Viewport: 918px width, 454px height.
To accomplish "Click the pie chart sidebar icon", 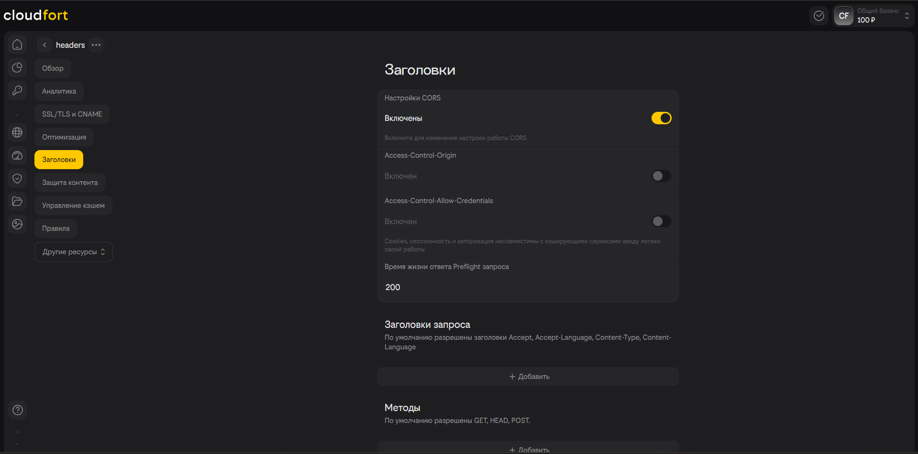I will [x=17, y=67].
